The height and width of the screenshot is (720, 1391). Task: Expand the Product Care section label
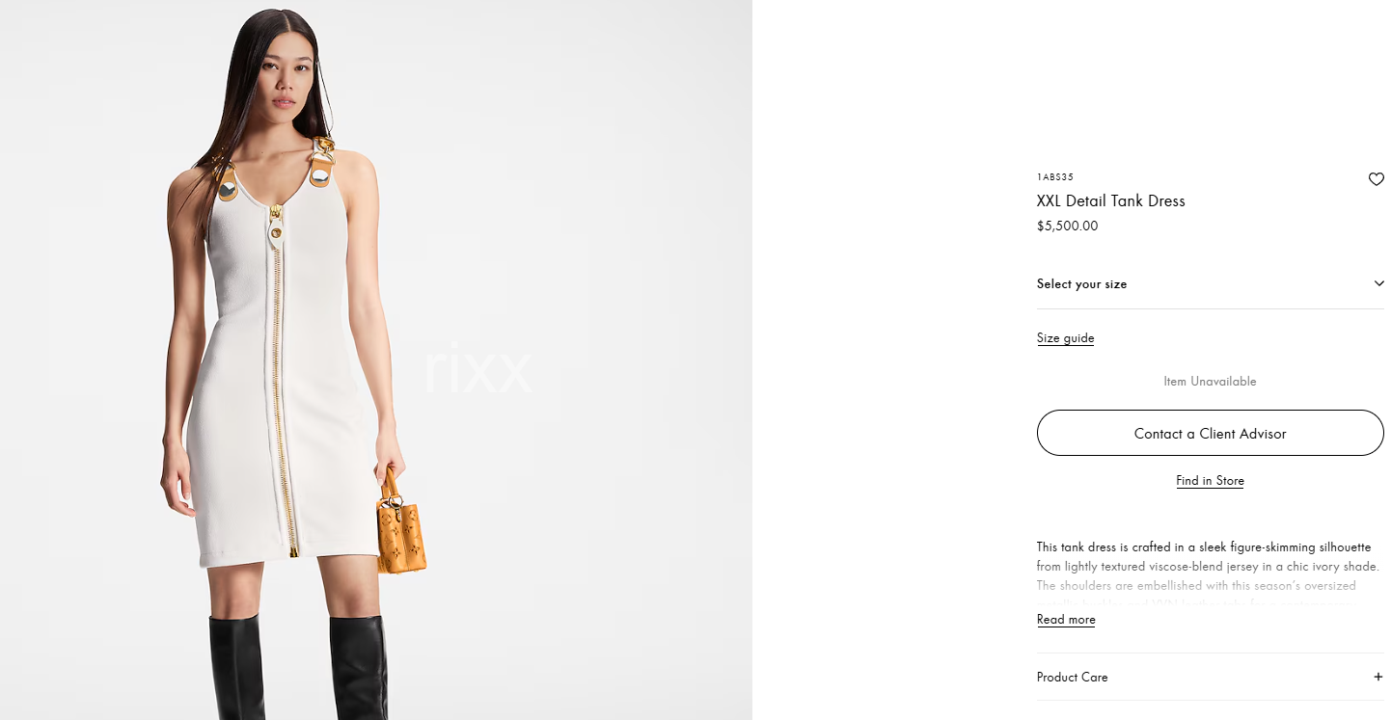pyautogui.click(x=1072, y=678)
